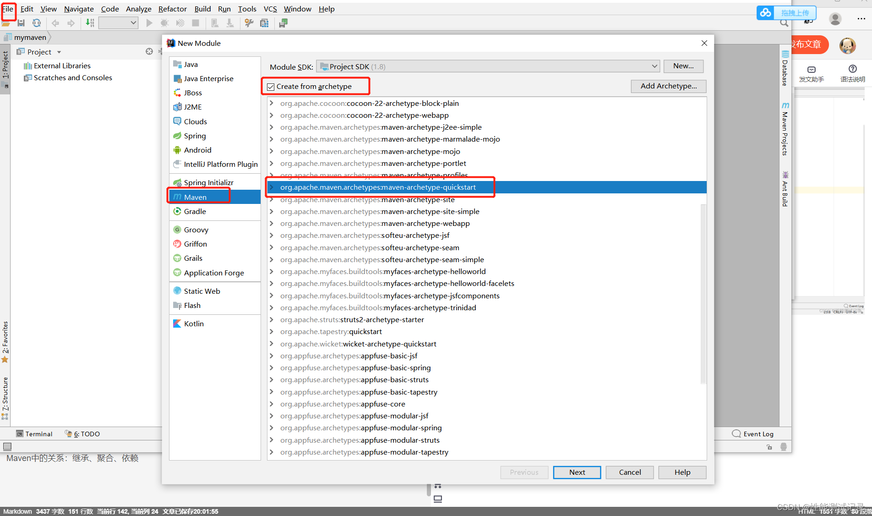Select softeu-archetype-jsf archetype row
This screenshot has height=516, width=872.
[487, 235]
